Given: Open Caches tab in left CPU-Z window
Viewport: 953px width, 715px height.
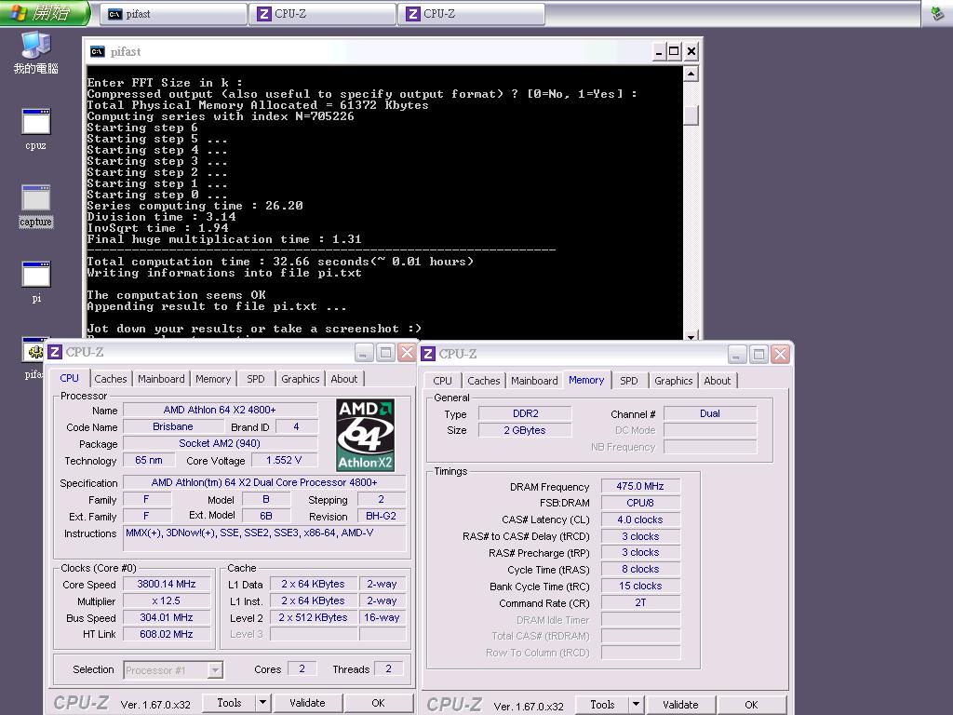Looking at the screenshot, I should click(x=111, y=379).
